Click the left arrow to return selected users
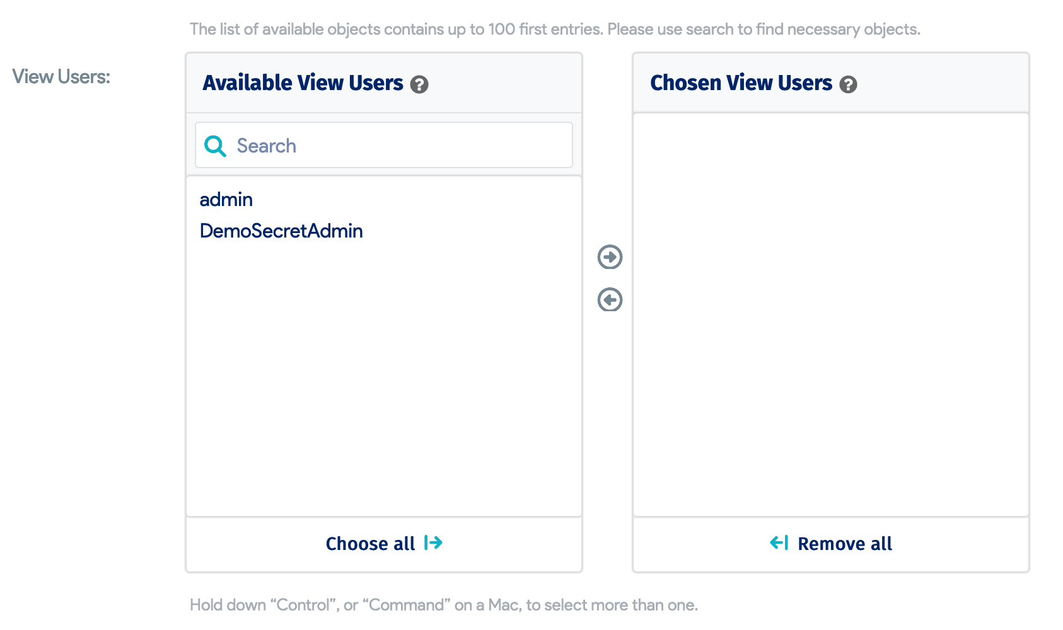Screen dimensions: 1063x630 tap(608, 300)
